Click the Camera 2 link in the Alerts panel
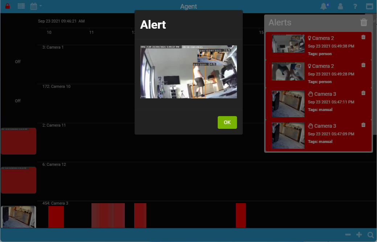 click(323, 38)
